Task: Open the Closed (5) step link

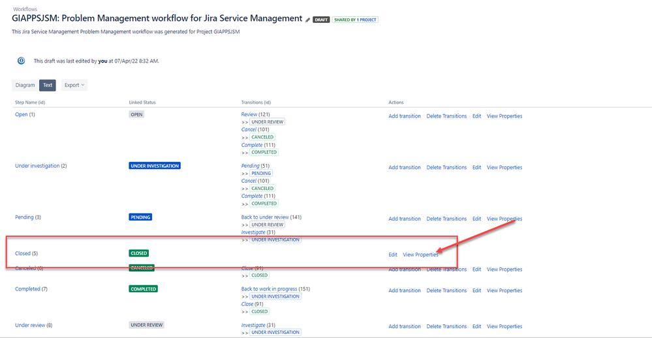Action: [22, 253]
